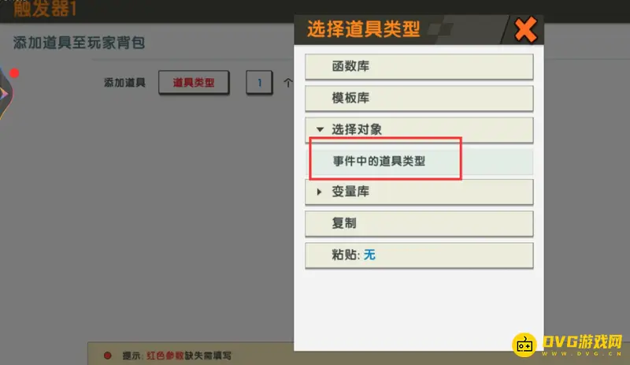Click the quantity field showing 1
The height and width of the screenshot is (365, 630).
point(259,83)
